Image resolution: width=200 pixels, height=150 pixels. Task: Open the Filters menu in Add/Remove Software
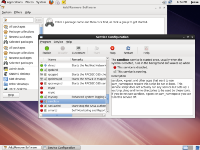pos(18,12)
